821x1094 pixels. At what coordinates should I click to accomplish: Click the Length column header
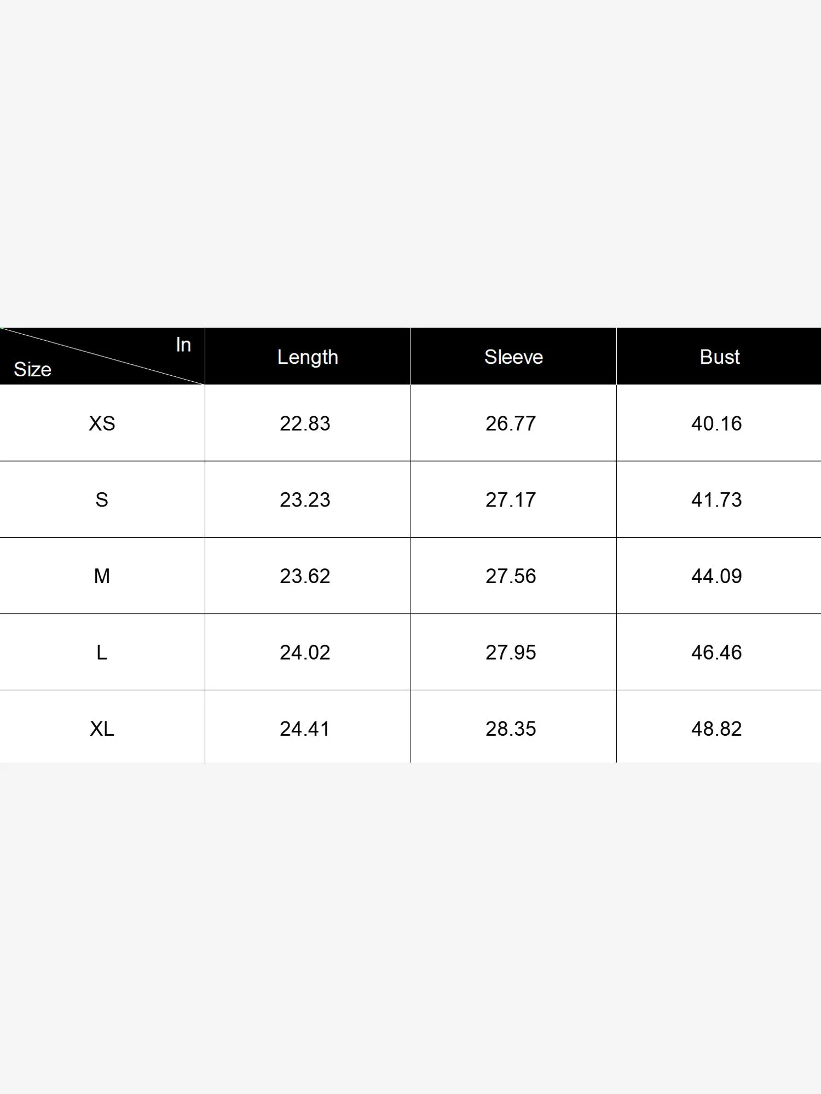[x=308, y=357]
